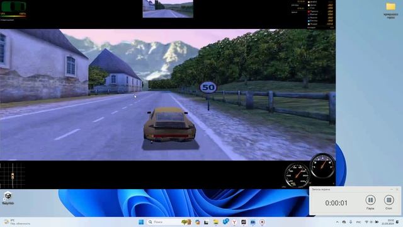Click the red marker in race standings
The width and height of the screenshot is (403, 227).
[x=309, y=11]
